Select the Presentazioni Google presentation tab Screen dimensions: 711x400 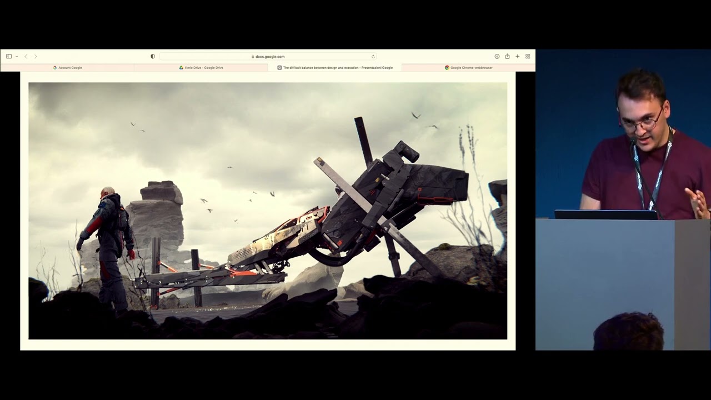pyautogui.click(x=335, y=67)
